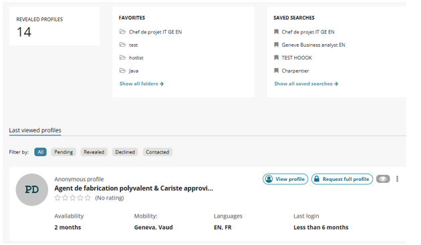Filter profiles by Declined
The image size is (421, 245).
click(x=125, y=152)
